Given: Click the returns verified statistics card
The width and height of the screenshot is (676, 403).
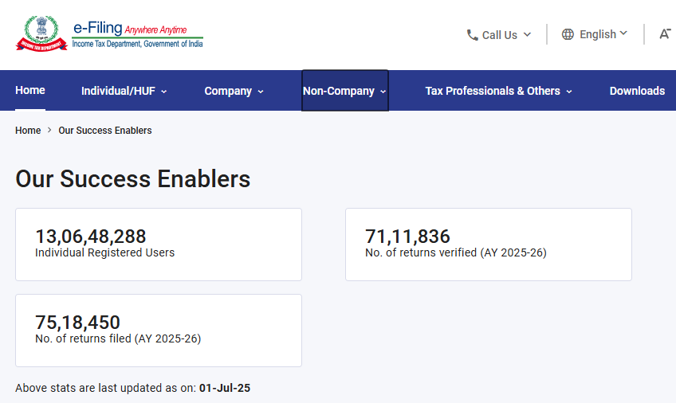Looking at the screenshot, I should click(488, 245).
